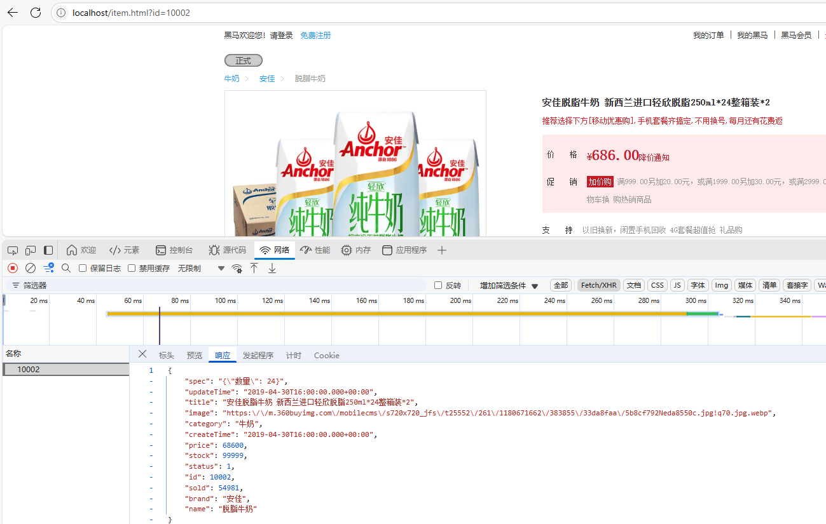
Task: Enable the 保留日志 checkbox
Action: coord(83,268)
